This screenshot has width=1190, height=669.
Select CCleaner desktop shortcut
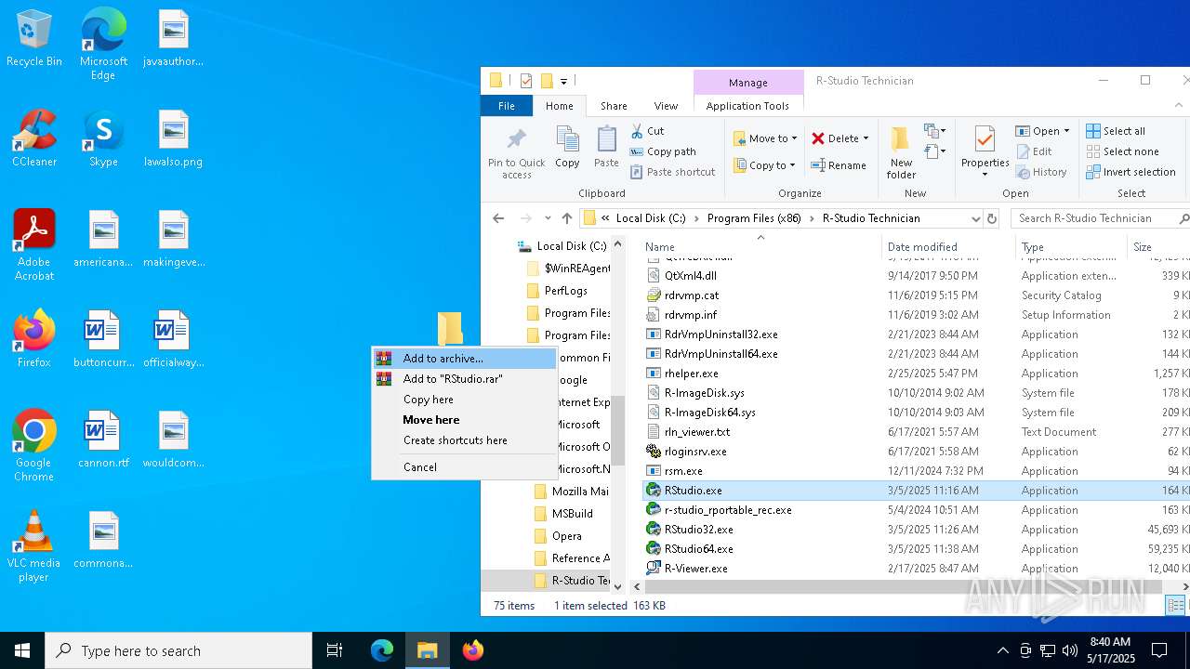click(34, 139)
